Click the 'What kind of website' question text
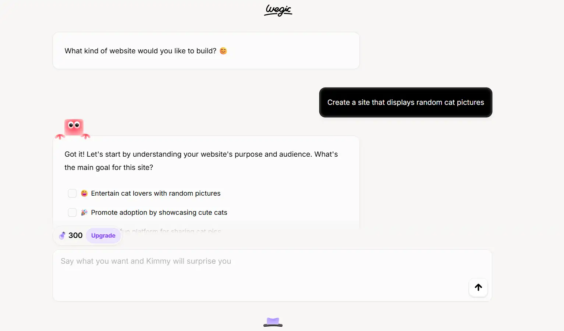 tap(141, 51)
